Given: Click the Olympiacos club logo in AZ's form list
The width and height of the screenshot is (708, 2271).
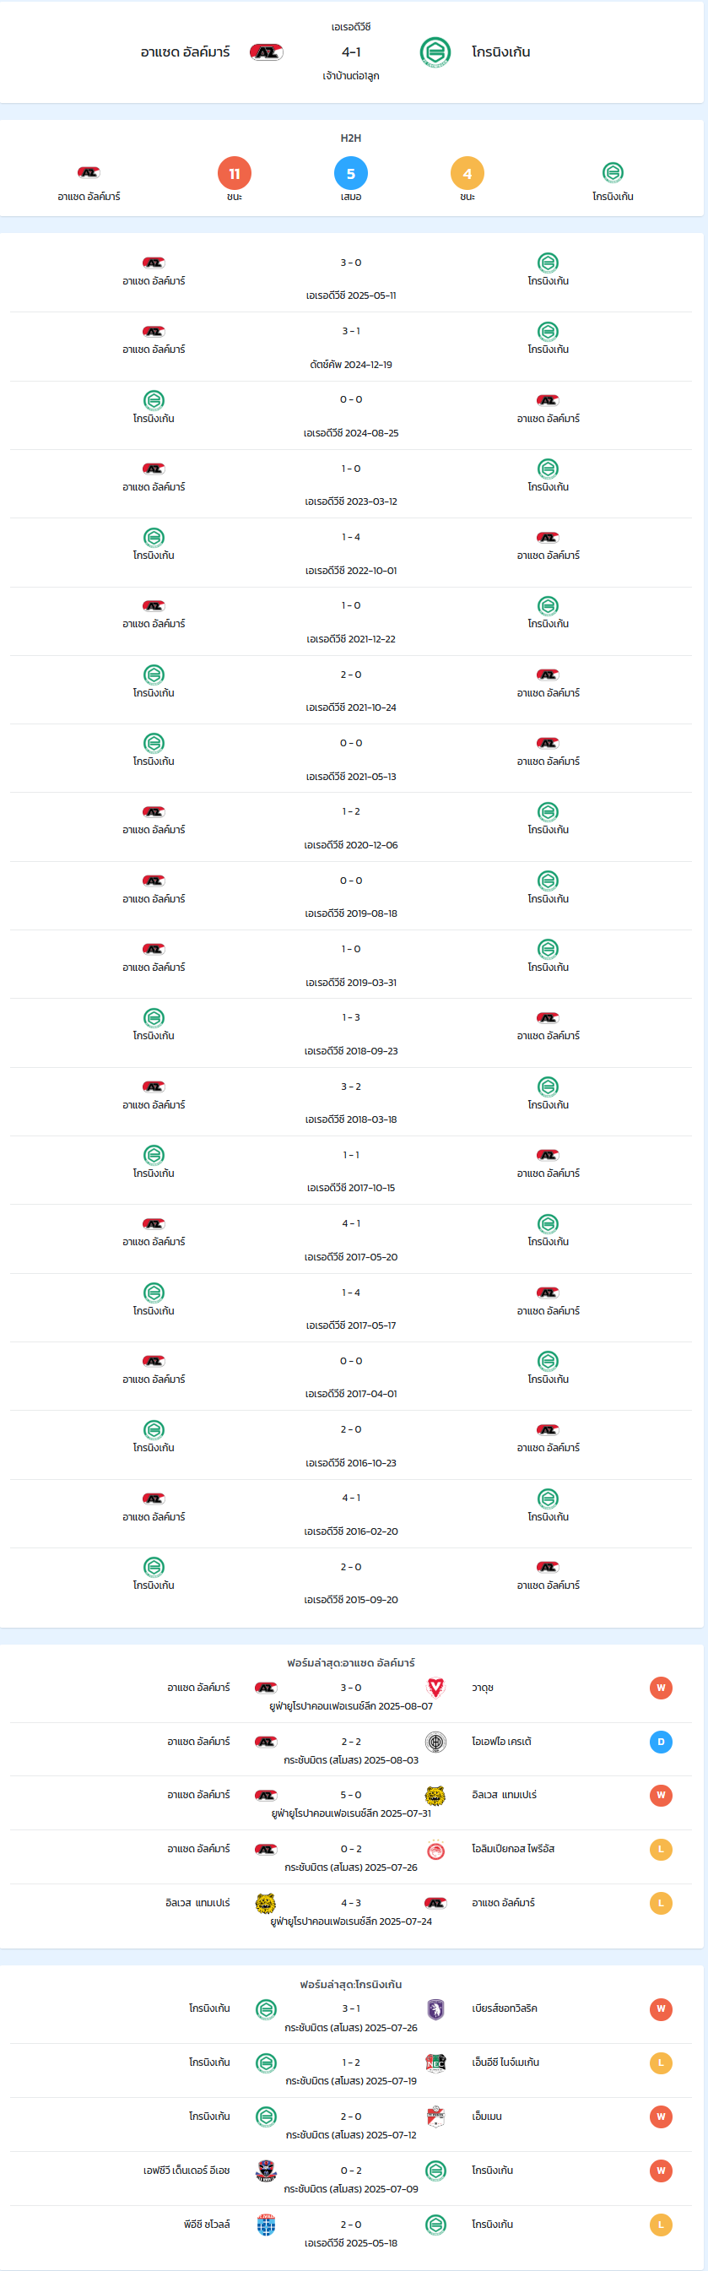Looking at the screenshot, I should (435, 1849).
